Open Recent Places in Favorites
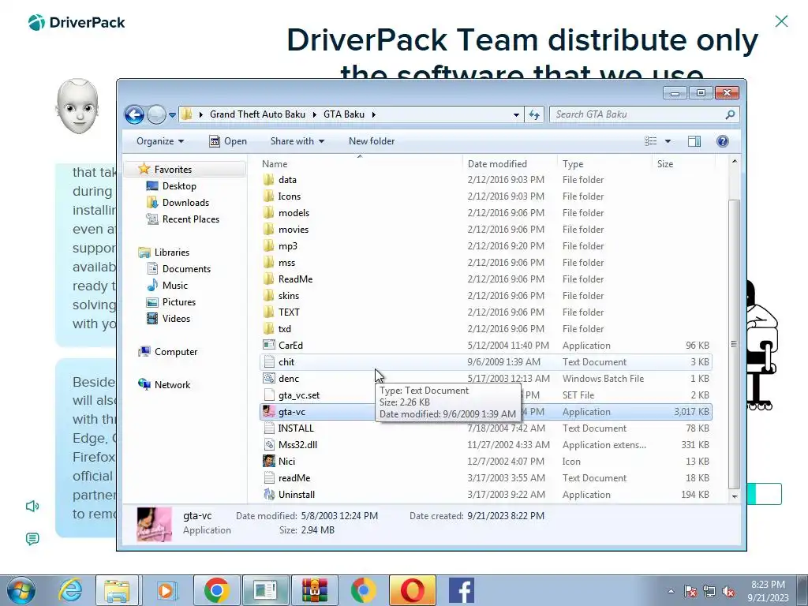This screenshot has width=808, height=606. click(x=191, y=219)
